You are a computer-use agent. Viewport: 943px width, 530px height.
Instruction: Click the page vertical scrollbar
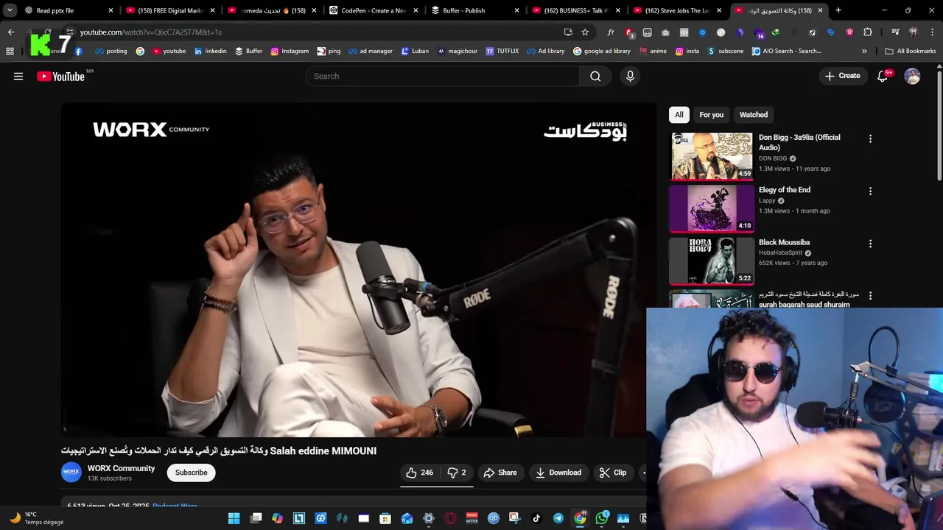[939, 125]
